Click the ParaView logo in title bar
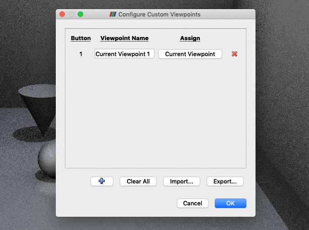 coord(113,14)
